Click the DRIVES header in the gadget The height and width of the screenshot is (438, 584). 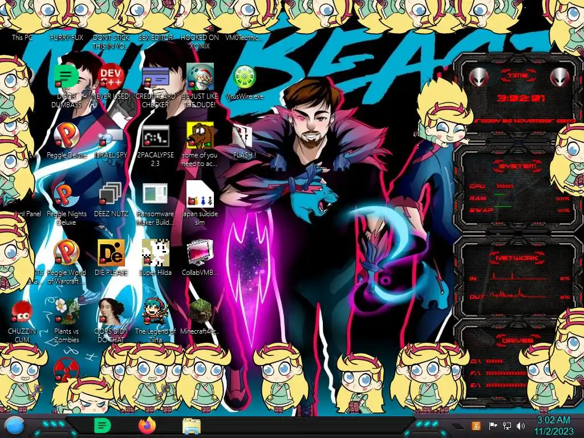(517, 340)
